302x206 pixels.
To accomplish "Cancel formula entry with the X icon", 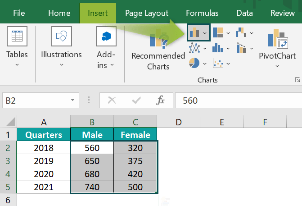I will [112, 101].
